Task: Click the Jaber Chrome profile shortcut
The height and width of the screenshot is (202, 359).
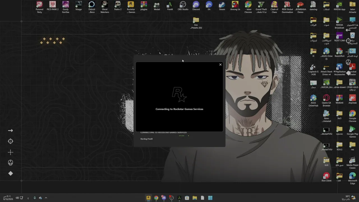Action: pos(248,7)
